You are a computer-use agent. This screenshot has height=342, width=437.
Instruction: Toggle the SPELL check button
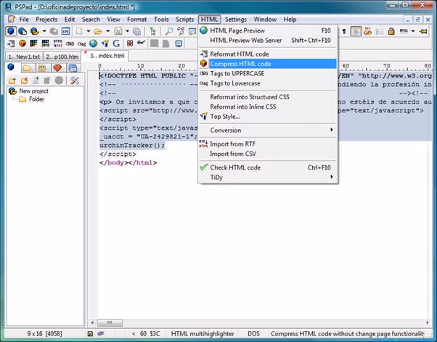[404, 31]
